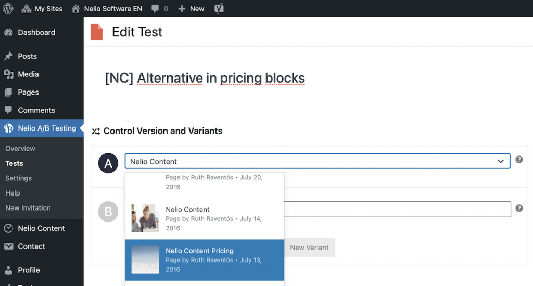Image resolution: width=533 pixels, height=286 pixels.
Task: Go to Dashboard in the sidebar
Action: coord(42,32)
